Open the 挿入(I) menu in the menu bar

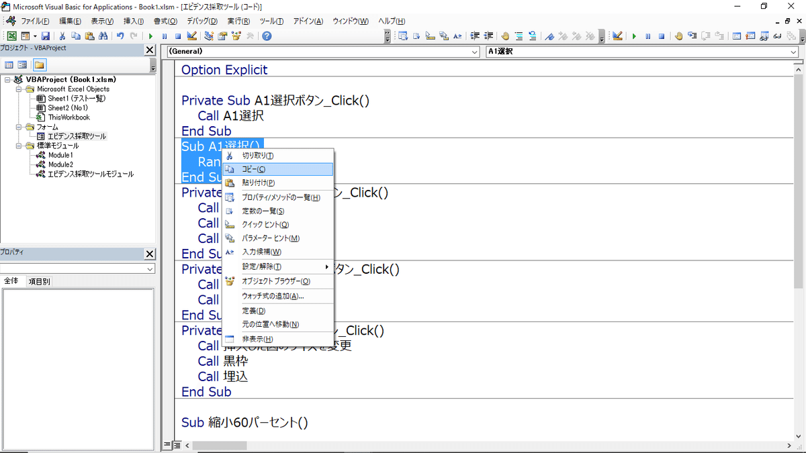tap(134, 21)
